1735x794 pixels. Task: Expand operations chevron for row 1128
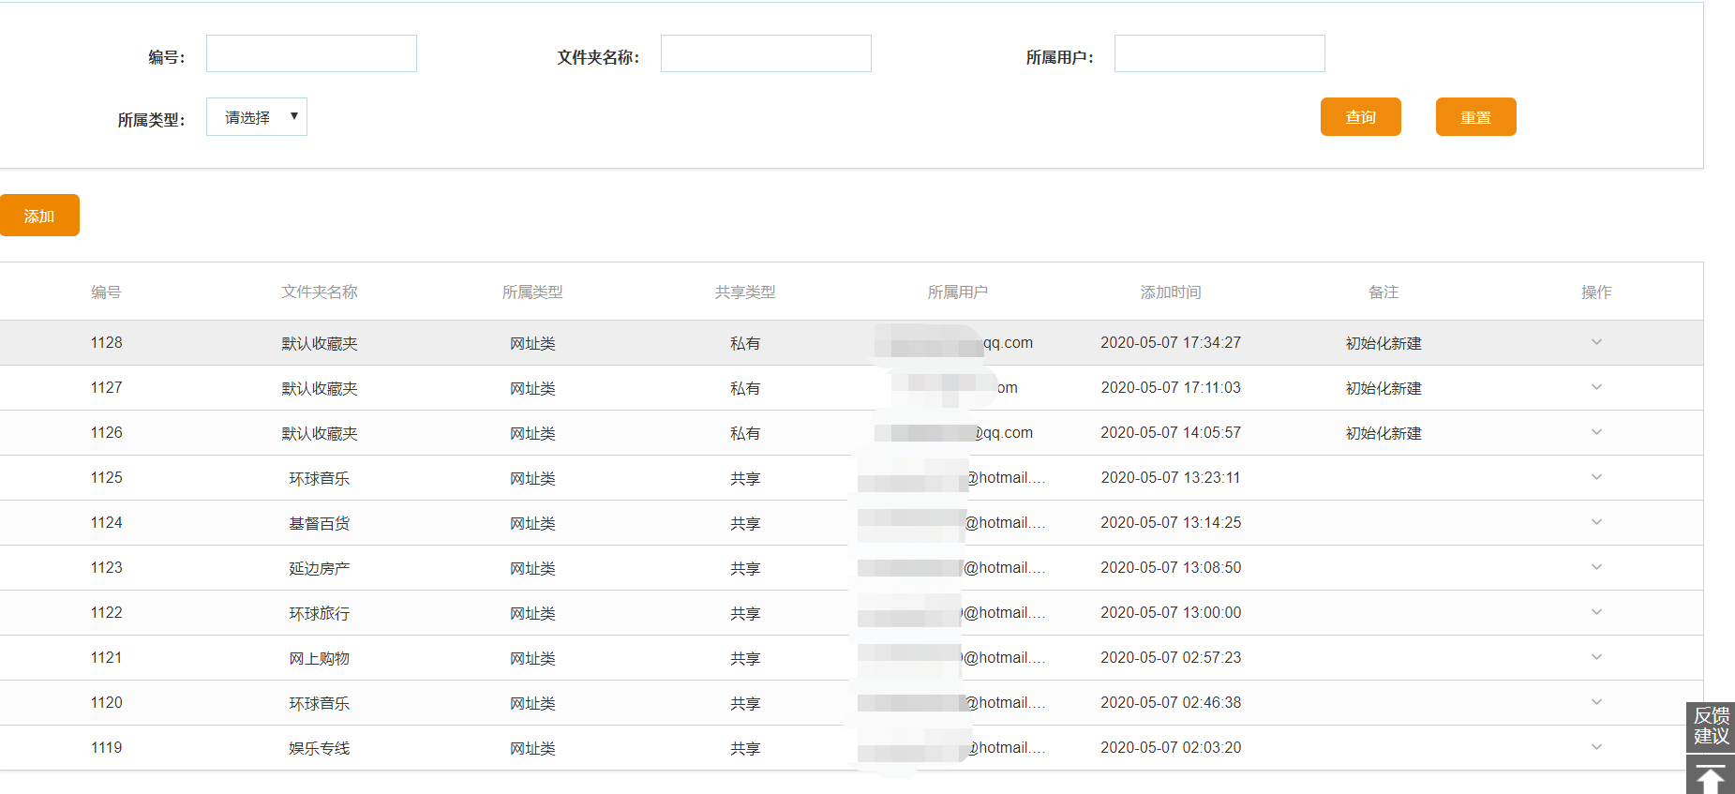(1596, 342)
